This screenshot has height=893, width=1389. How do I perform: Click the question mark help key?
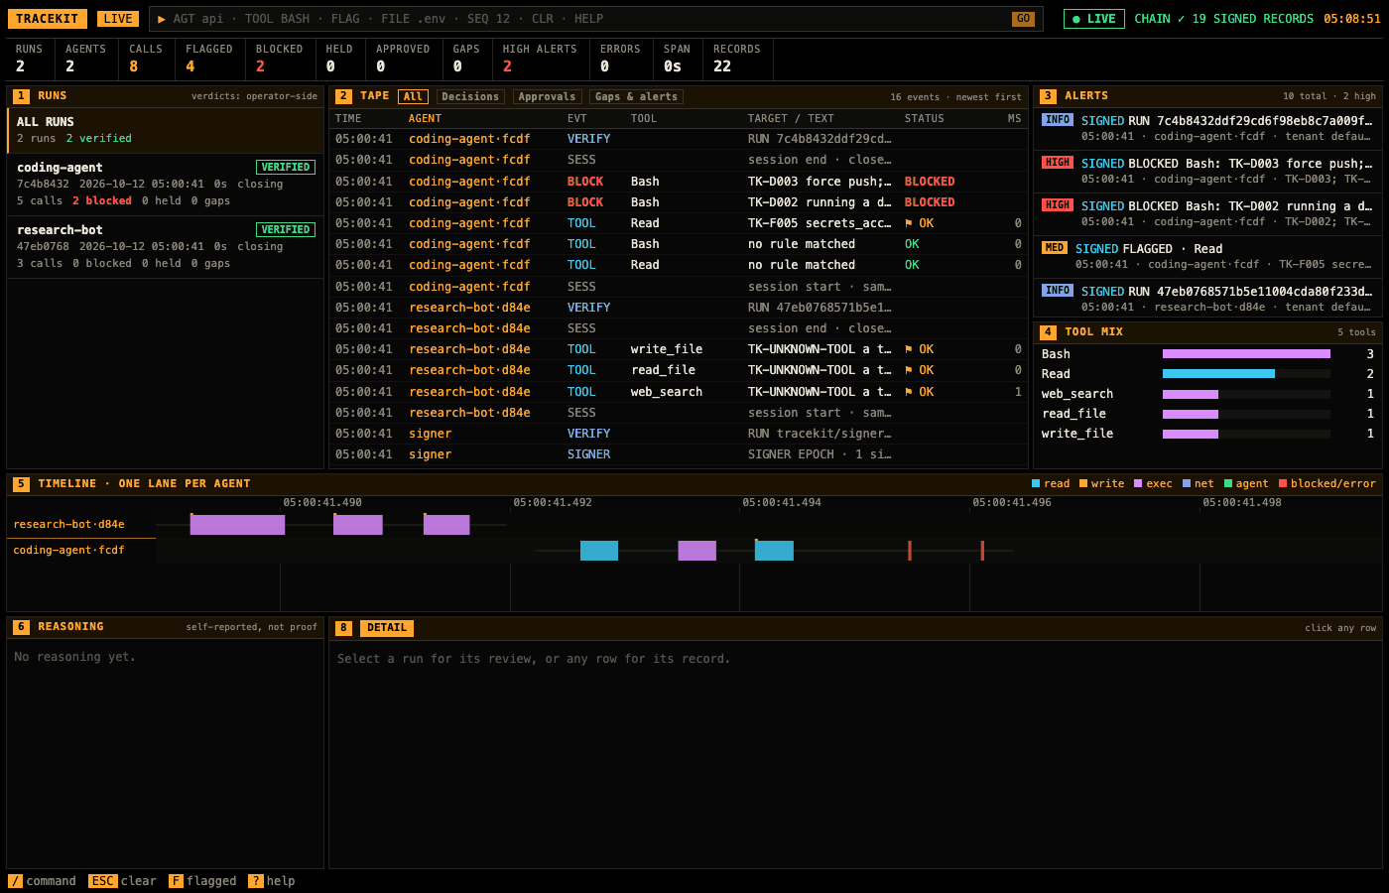tap(255, 881)
